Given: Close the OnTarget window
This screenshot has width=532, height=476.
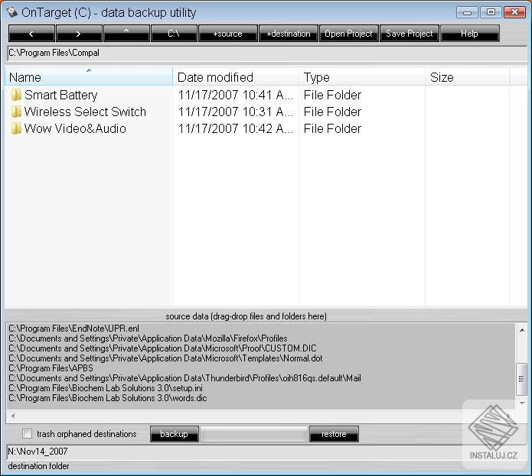Looking at the screenshot, I should [x=514, y=12].
